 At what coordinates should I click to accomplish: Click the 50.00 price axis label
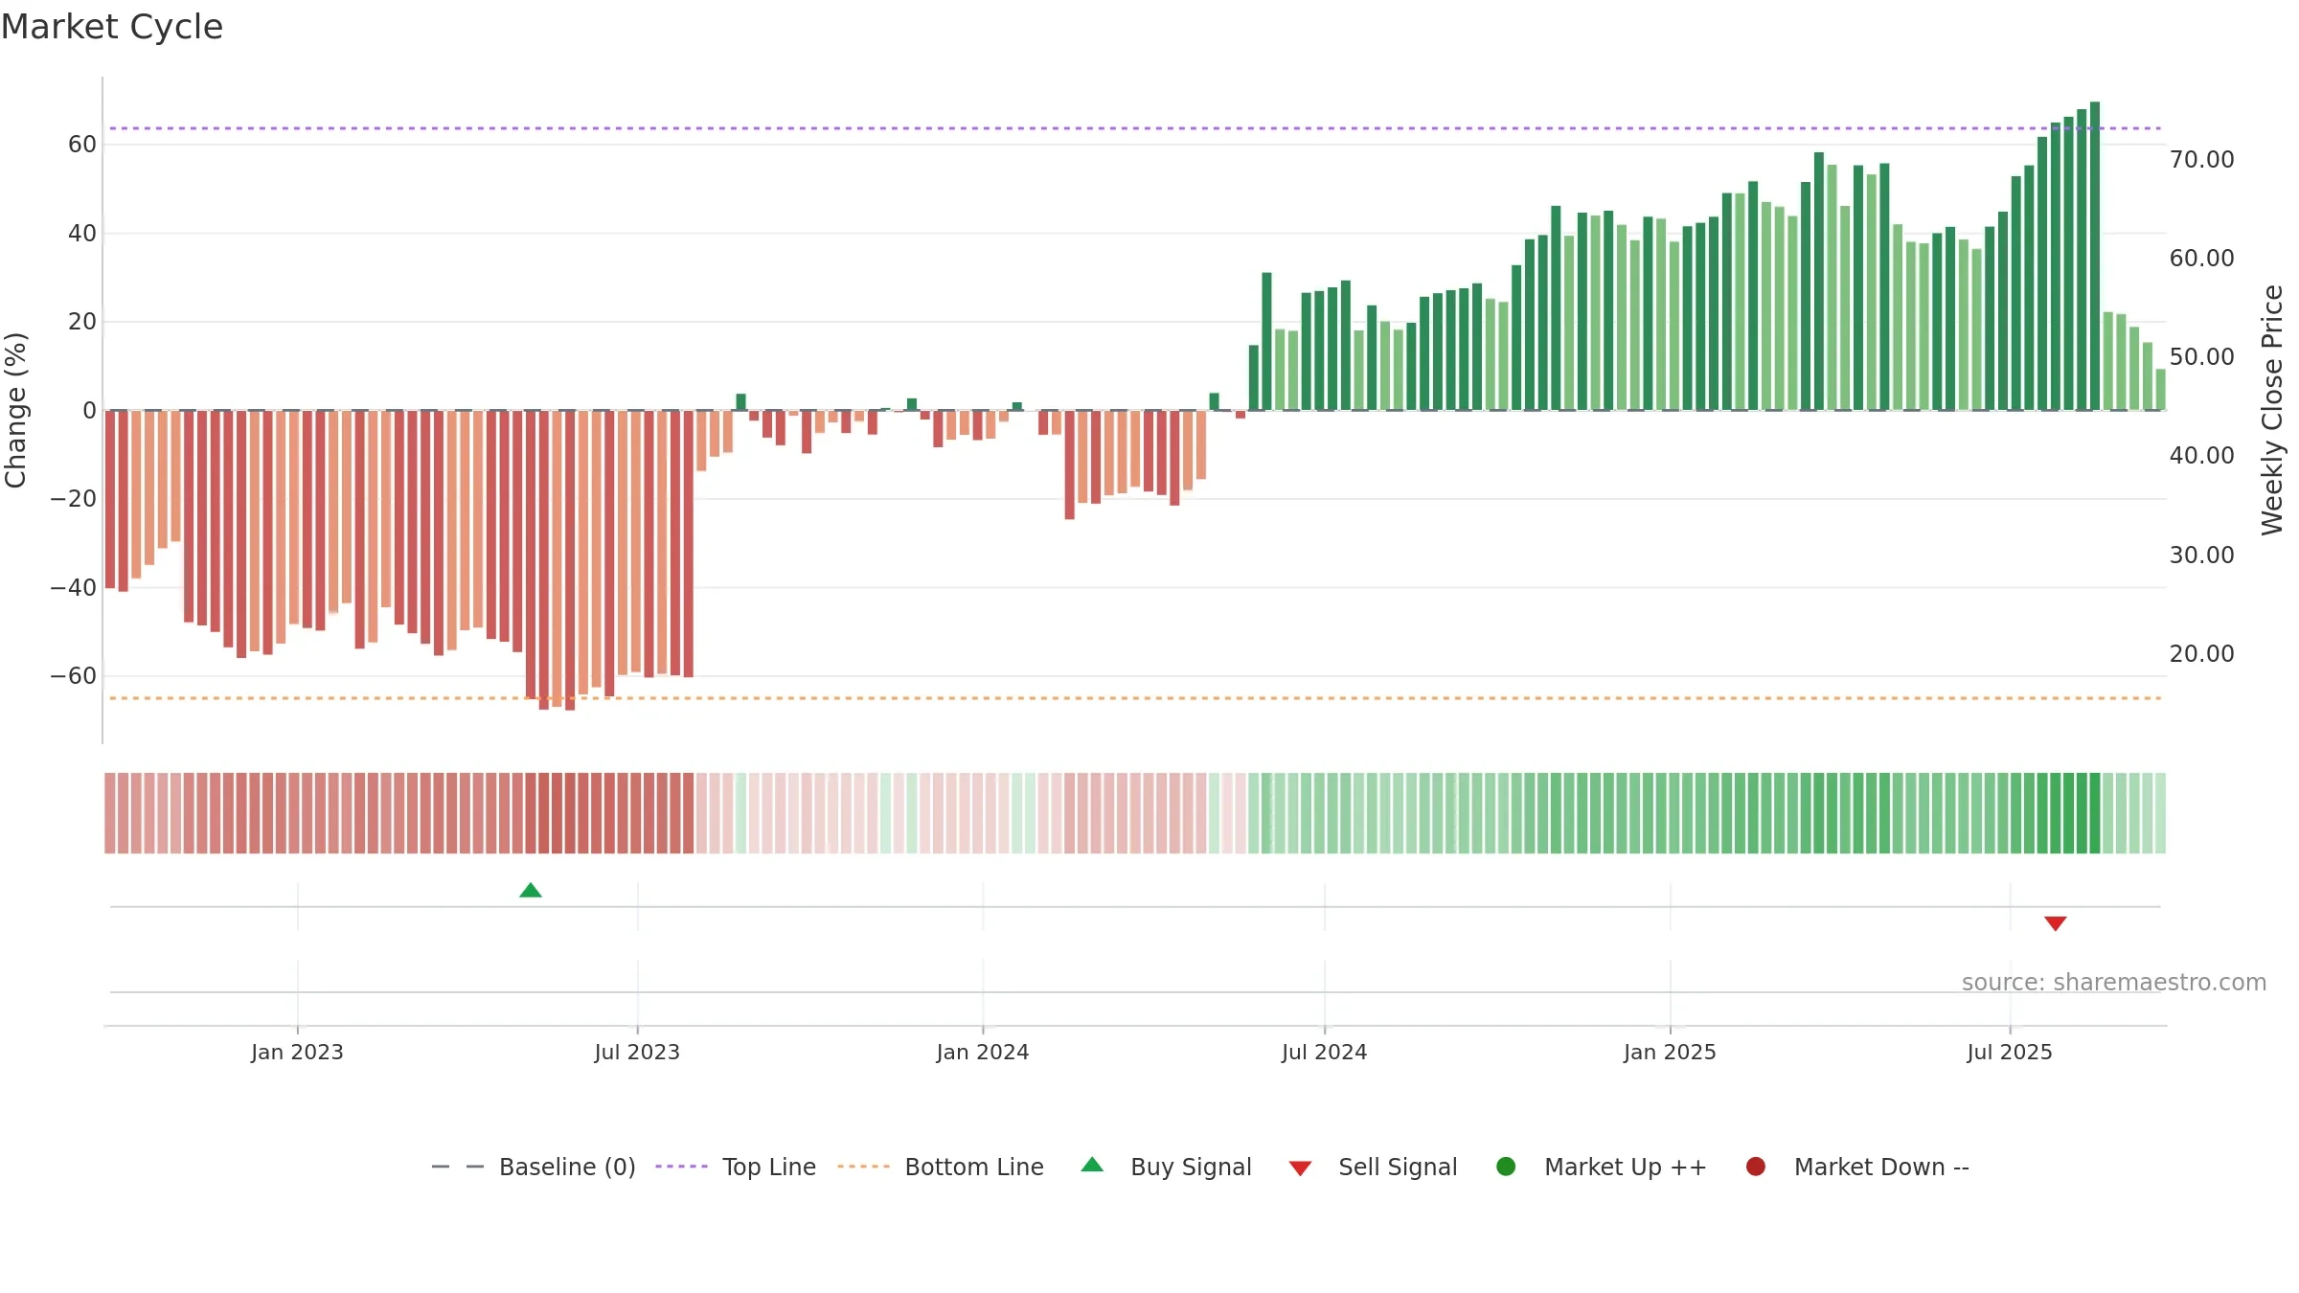[x=2201, y=357]
